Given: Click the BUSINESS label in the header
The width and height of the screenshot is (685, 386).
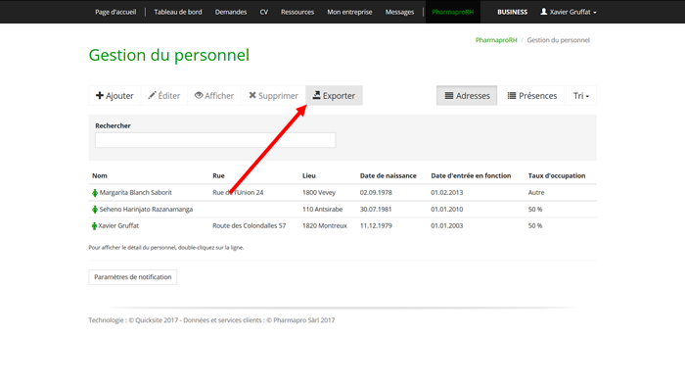Looking at the screenshot, I should pyautogui.click(x=512, y=12).
